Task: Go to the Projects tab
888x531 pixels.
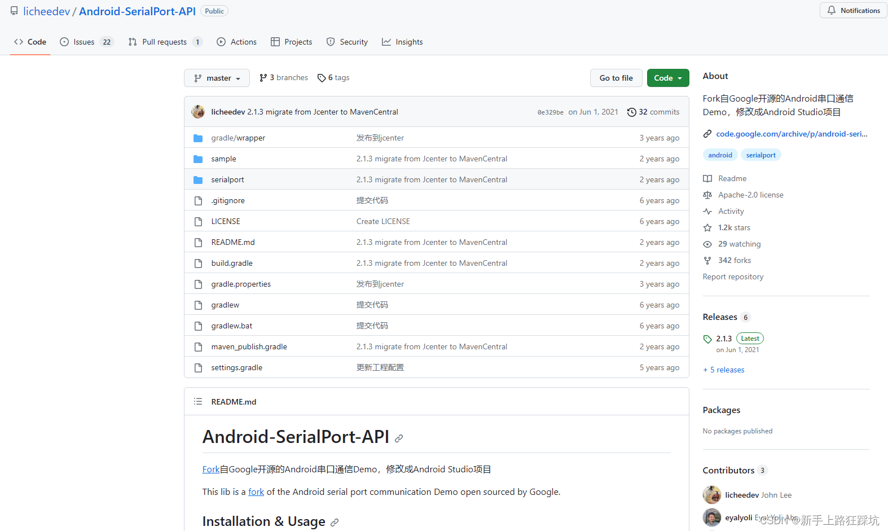Action: tap(291, 42)
